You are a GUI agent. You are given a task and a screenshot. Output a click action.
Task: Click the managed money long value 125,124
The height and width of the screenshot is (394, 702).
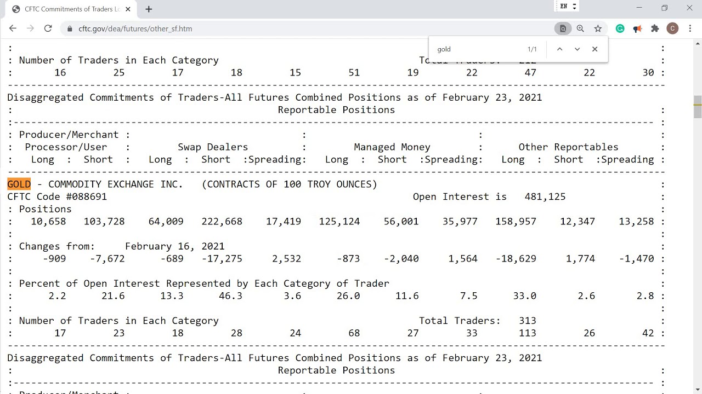339,221
